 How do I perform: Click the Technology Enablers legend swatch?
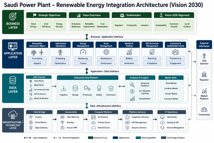(164, 138)
